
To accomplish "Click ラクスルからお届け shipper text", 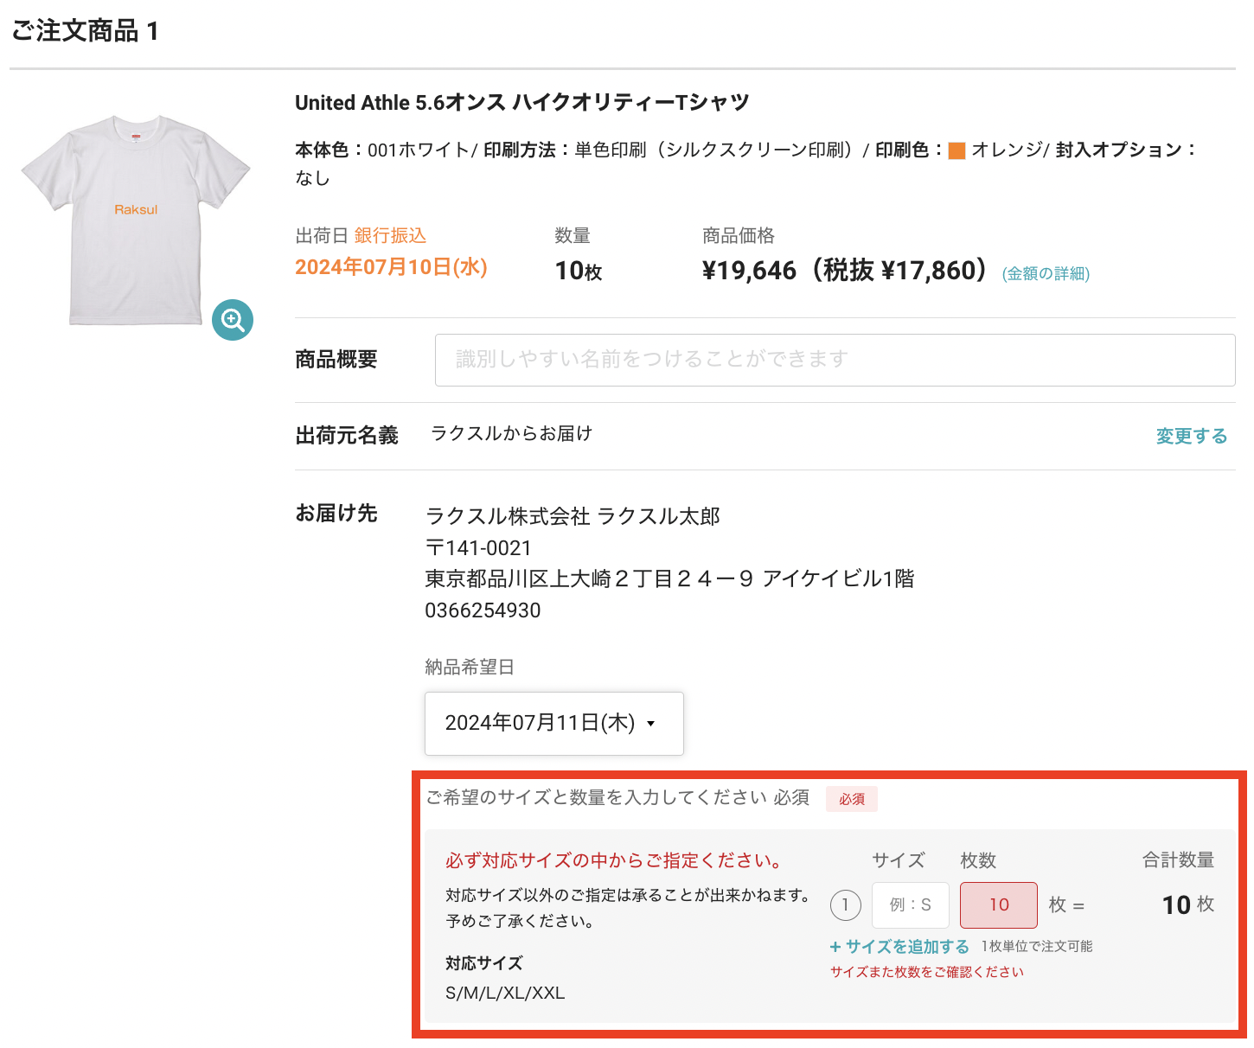I will tap(511, 433).
